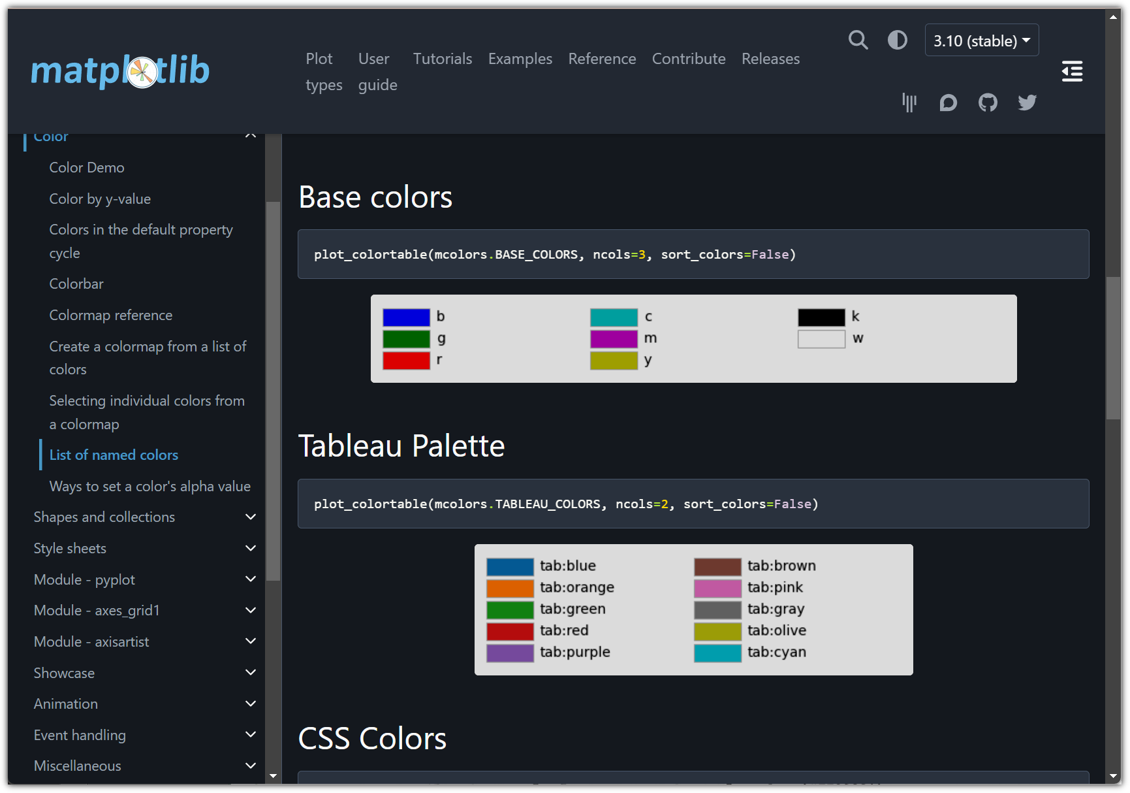
Task: Open the Colorbar example
Action: 76,283
